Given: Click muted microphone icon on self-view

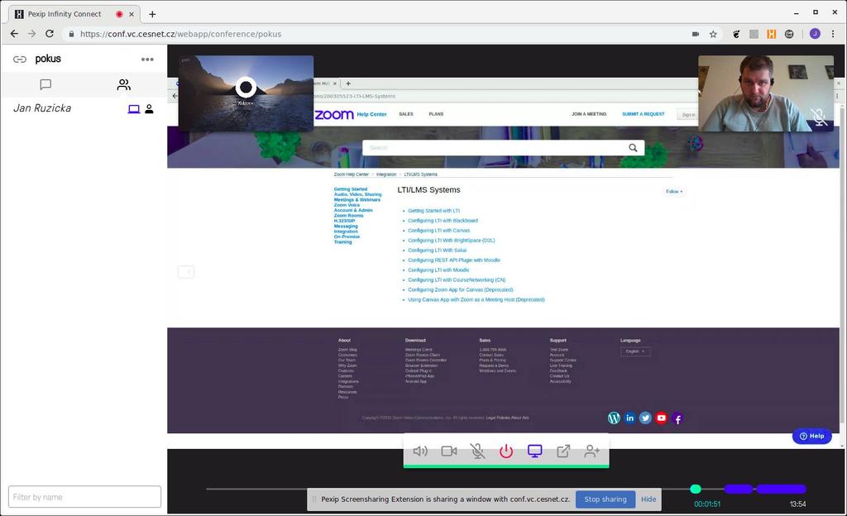Looking at the screenshot, I should 819,117.
